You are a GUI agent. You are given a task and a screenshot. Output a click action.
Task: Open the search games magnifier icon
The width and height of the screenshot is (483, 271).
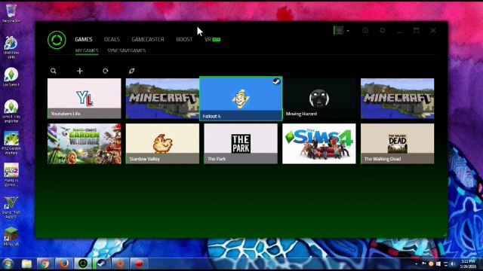54,71
